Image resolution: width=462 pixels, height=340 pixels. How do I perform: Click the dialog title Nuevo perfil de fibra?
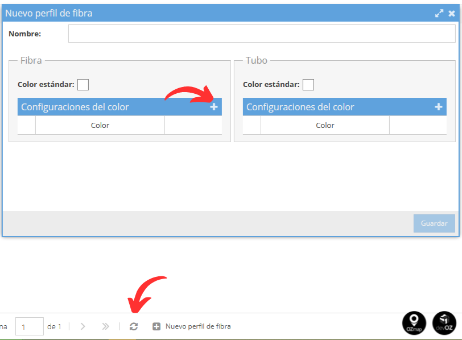49,13
